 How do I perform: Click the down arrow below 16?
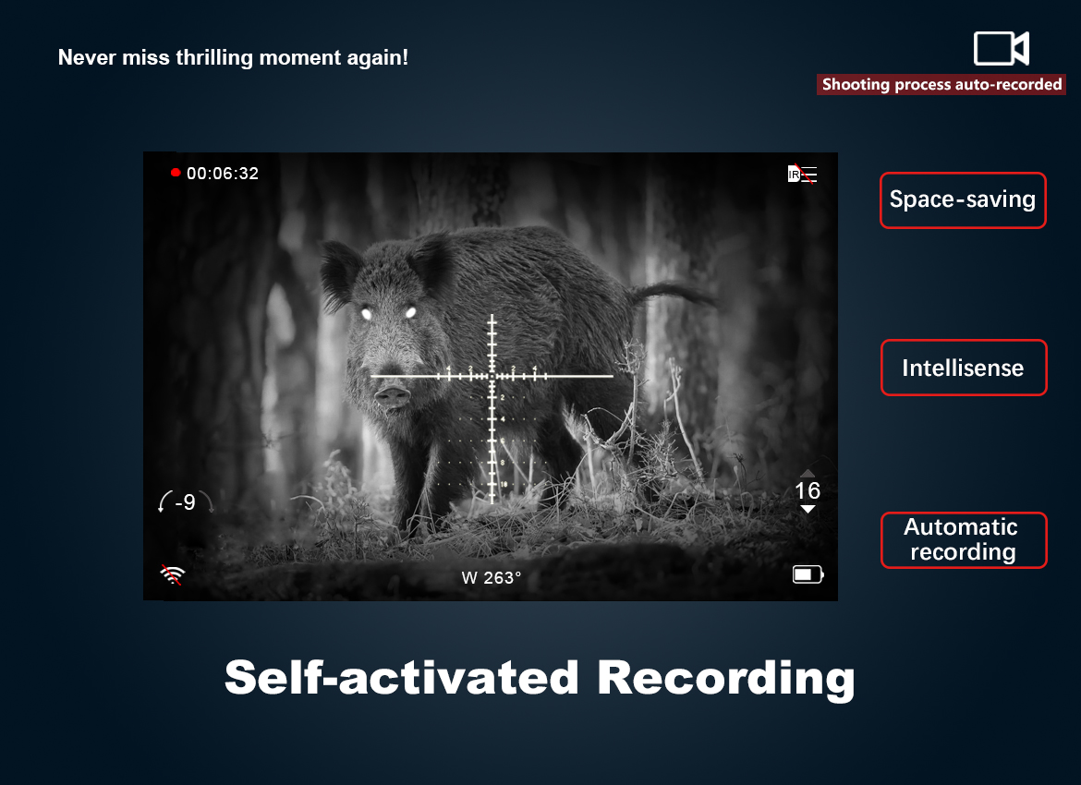click(808, 509)
